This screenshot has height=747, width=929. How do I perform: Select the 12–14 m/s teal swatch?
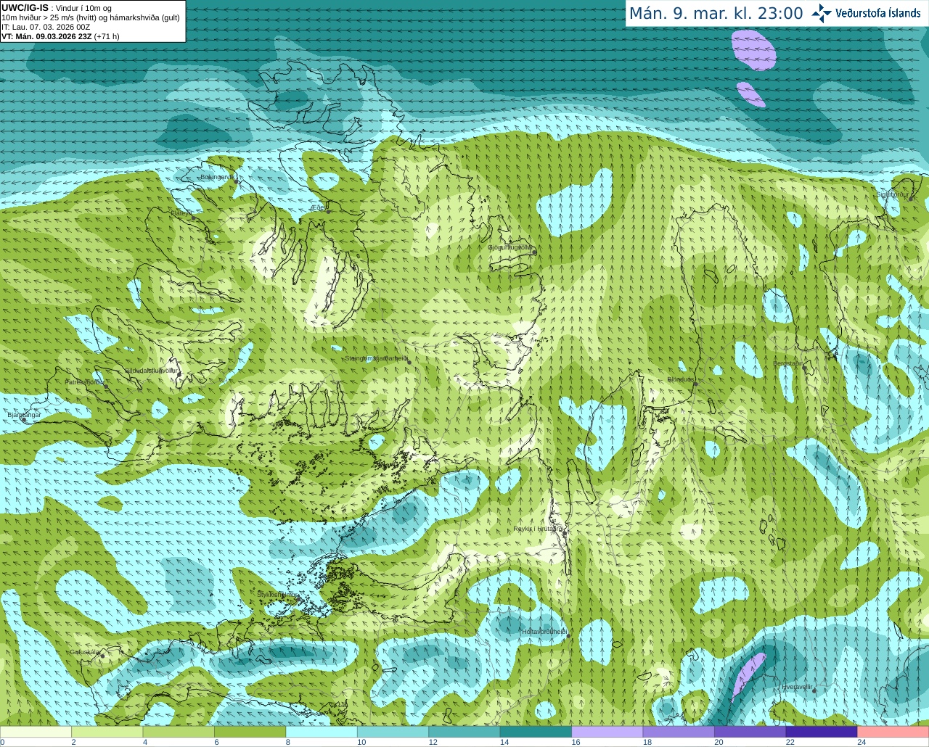[464, 732]
